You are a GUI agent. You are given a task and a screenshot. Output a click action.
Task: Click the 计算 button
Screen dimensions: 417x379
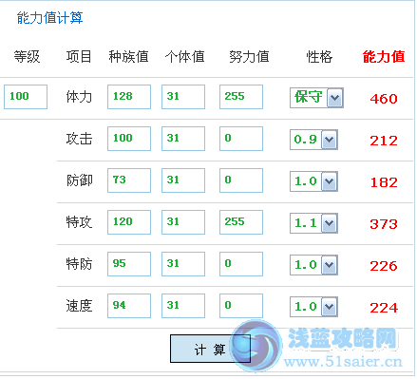tap(210, 349)
